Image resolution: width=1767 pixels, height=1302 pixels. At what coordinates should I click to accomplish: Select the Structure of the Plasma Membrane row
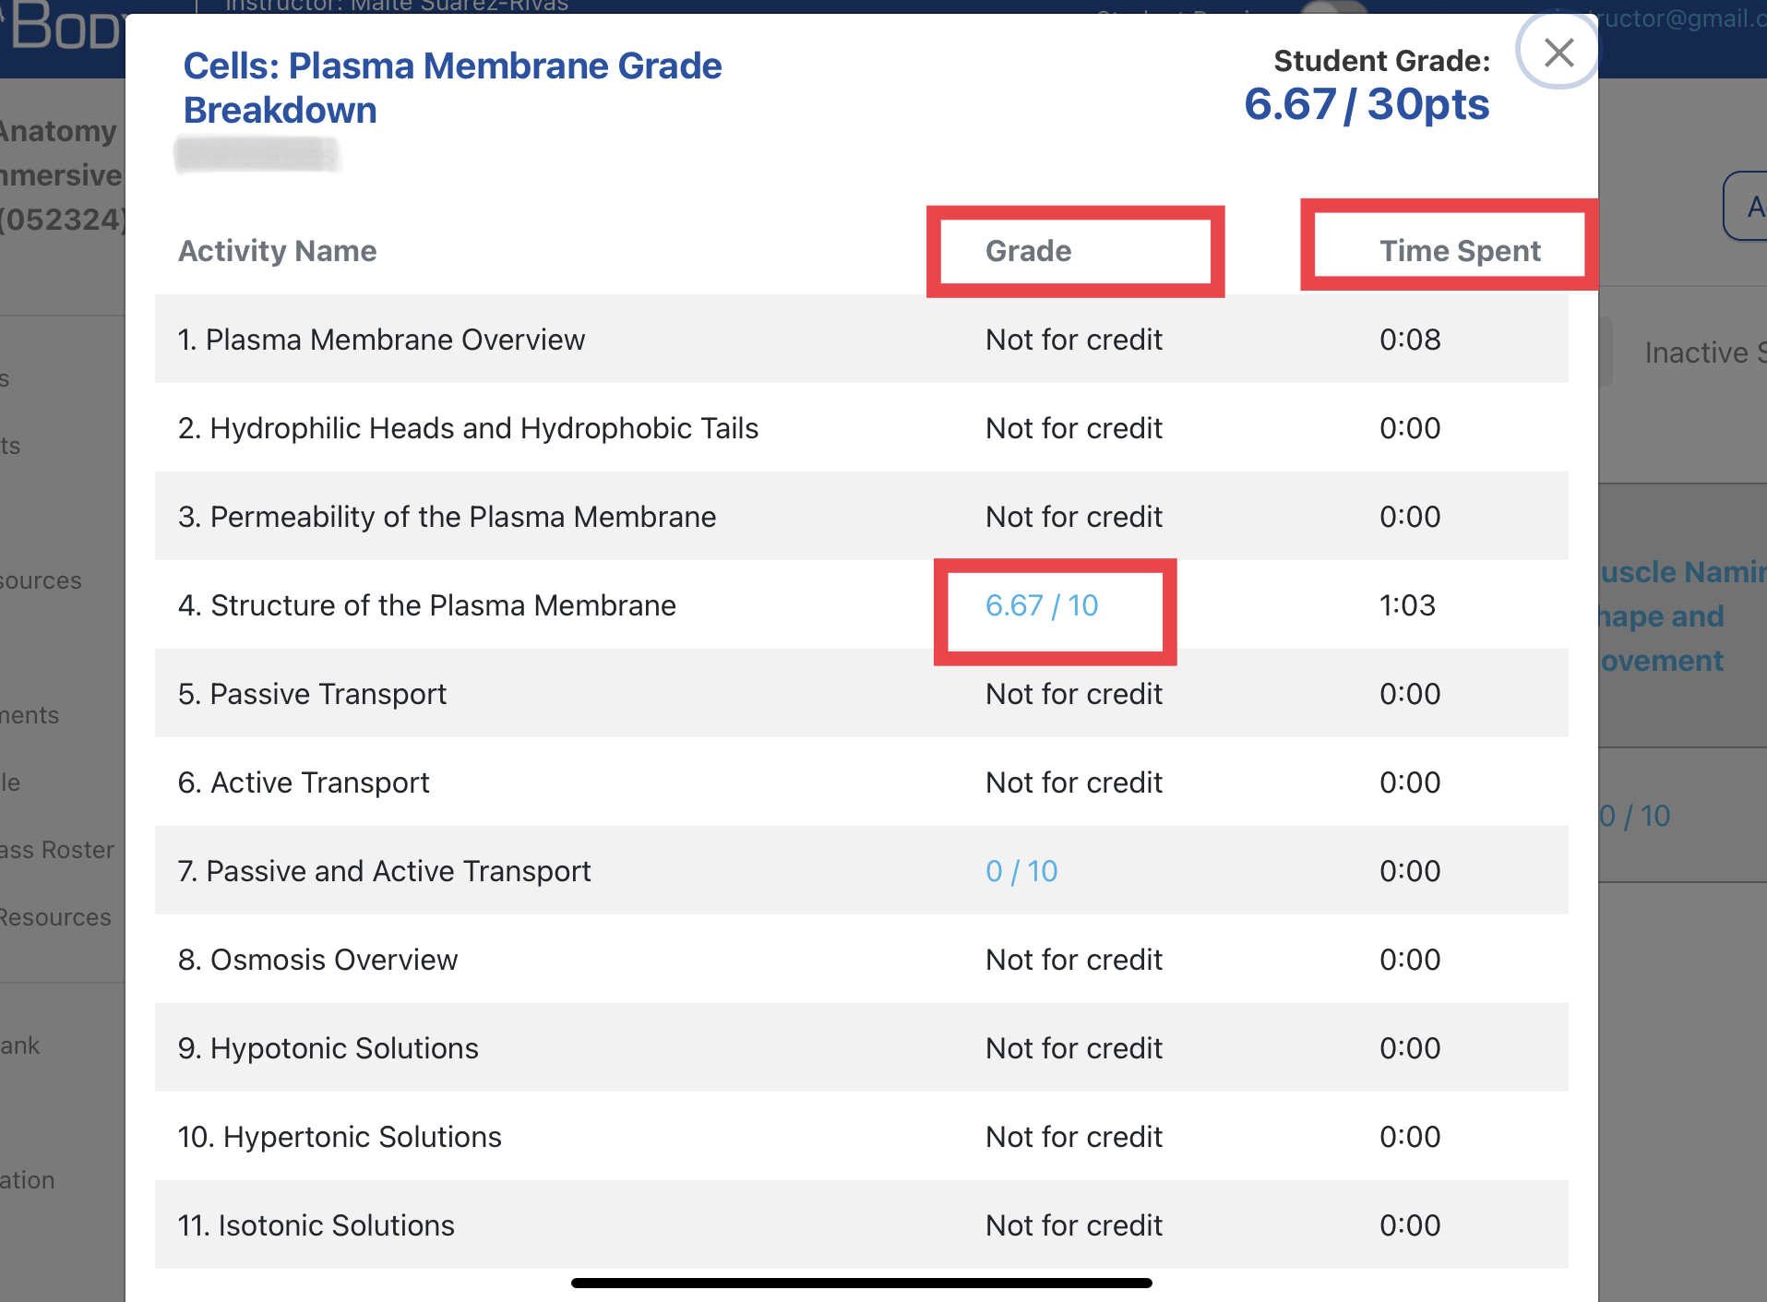point(427,605)
